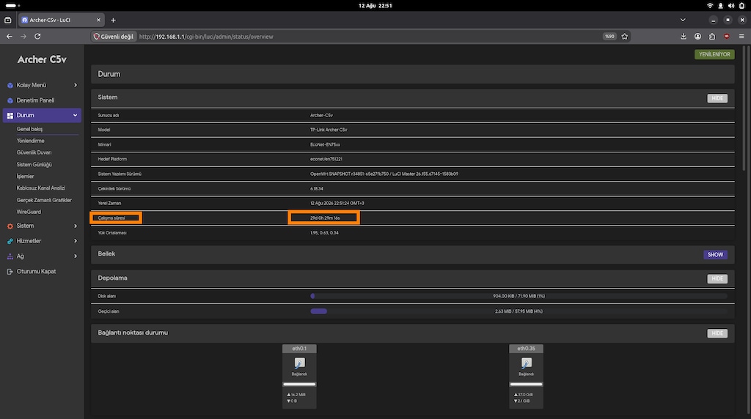Open Denetim Paneli sidebar icon
The image size is (751, 419).
point(10,100)
